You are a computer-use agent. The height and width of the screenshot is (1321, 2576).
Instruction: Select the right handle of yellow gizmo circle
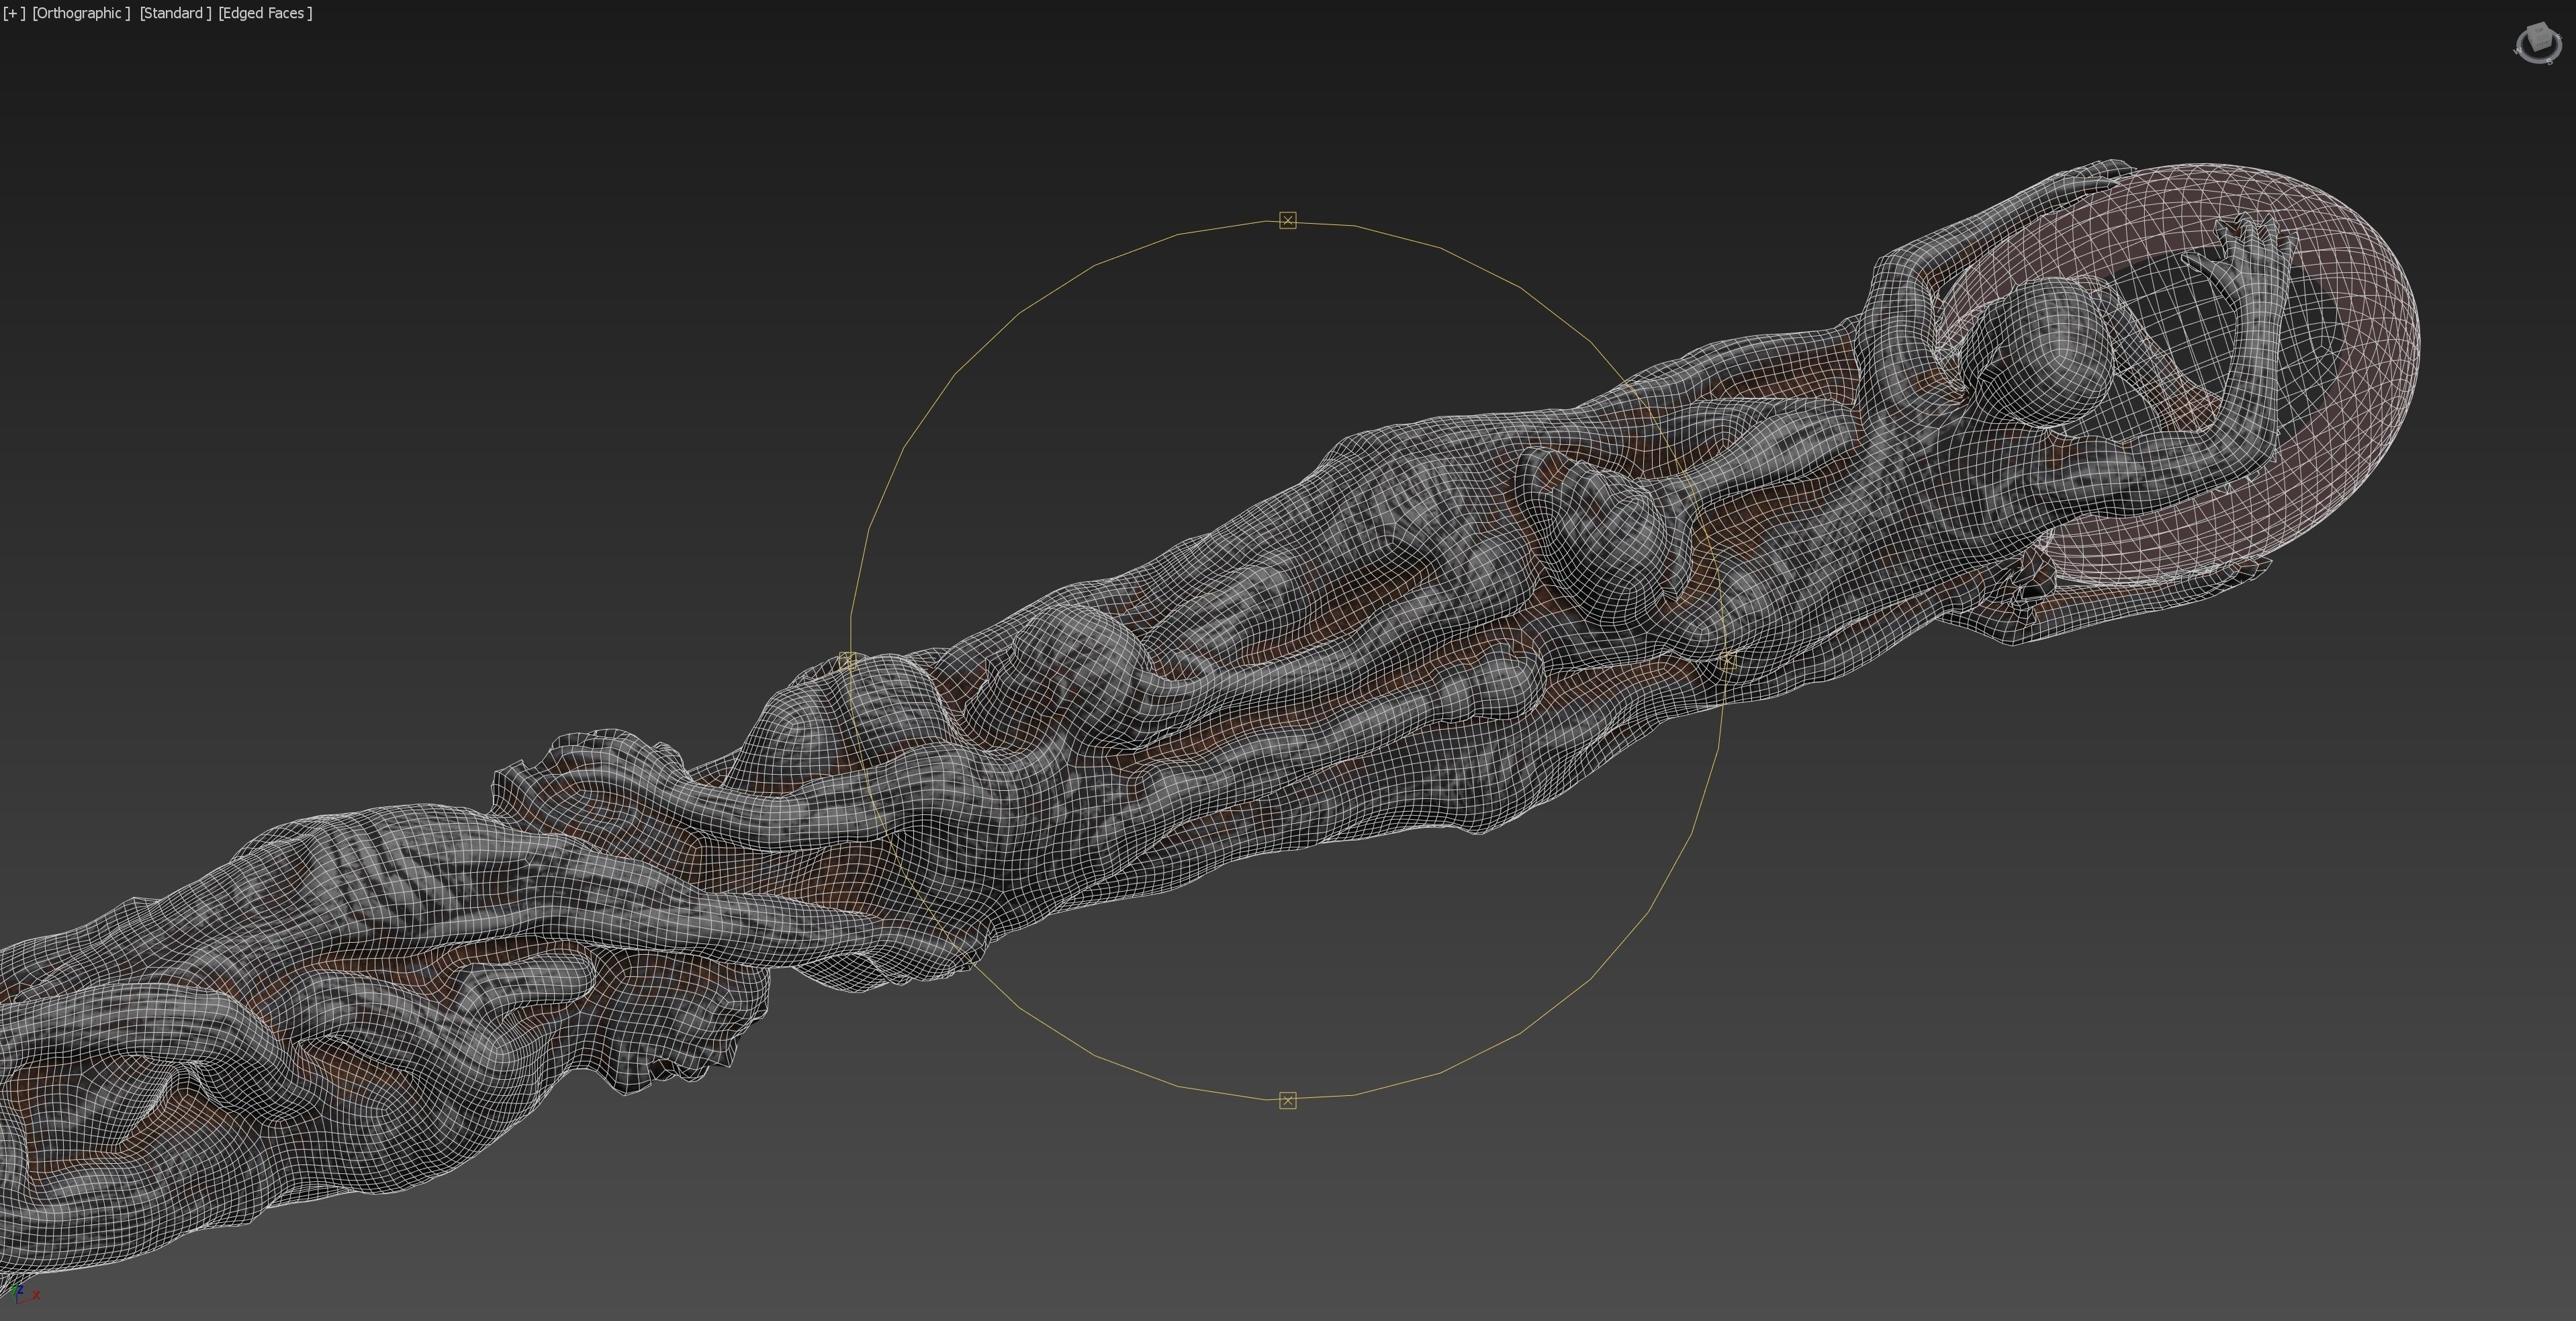click(1728, 660)
